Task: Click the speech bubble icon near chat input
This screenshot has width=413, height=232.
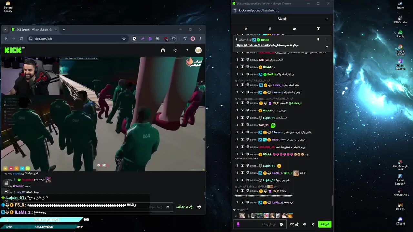Action: [x=304, y=224]
